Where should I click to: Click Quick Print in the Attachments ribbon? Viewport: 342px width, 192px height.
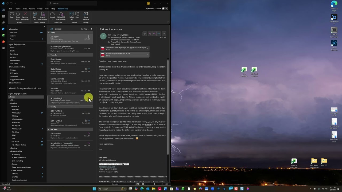(x=18, y=16)
